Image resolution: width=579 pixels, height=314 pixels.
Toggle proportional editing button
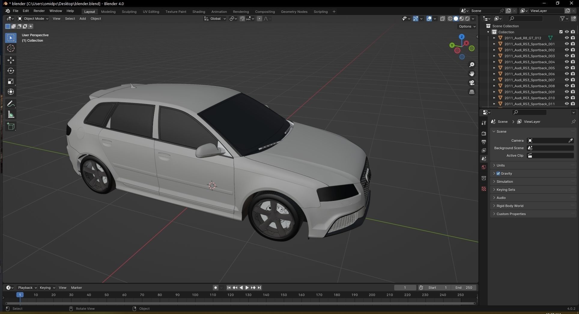(259, 19)
